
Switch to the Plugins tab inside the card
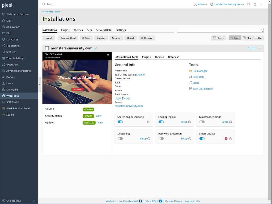pyautogui.click(x=146, y=57)
